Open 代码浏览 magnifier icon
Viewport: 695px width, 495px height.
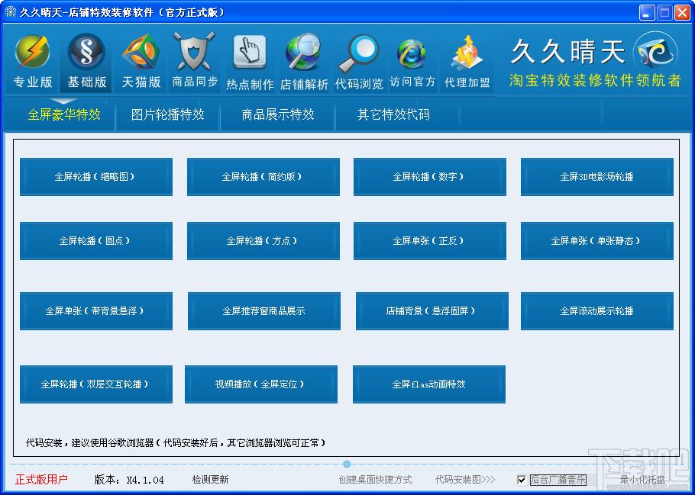[x=359, y=53]
